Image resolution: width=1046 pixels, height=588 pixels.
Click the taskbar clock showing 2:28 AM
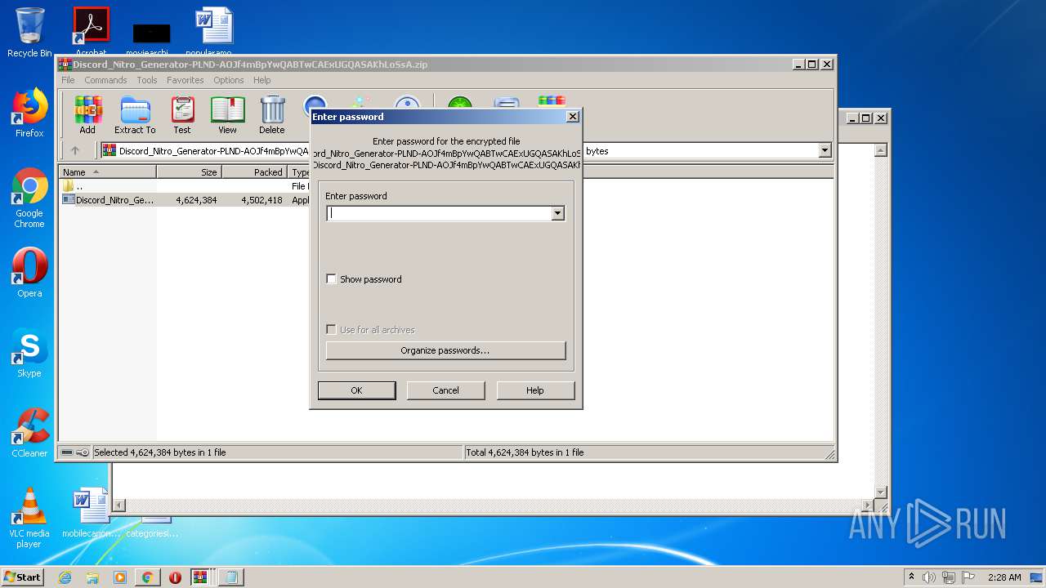[x=1004, y=577]
